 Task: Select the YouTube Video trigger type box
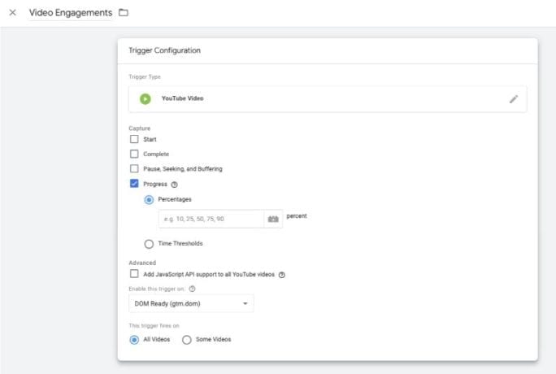click(x=328, y=99)
